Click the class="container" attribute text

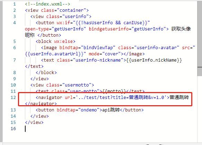tap(64, 10)
